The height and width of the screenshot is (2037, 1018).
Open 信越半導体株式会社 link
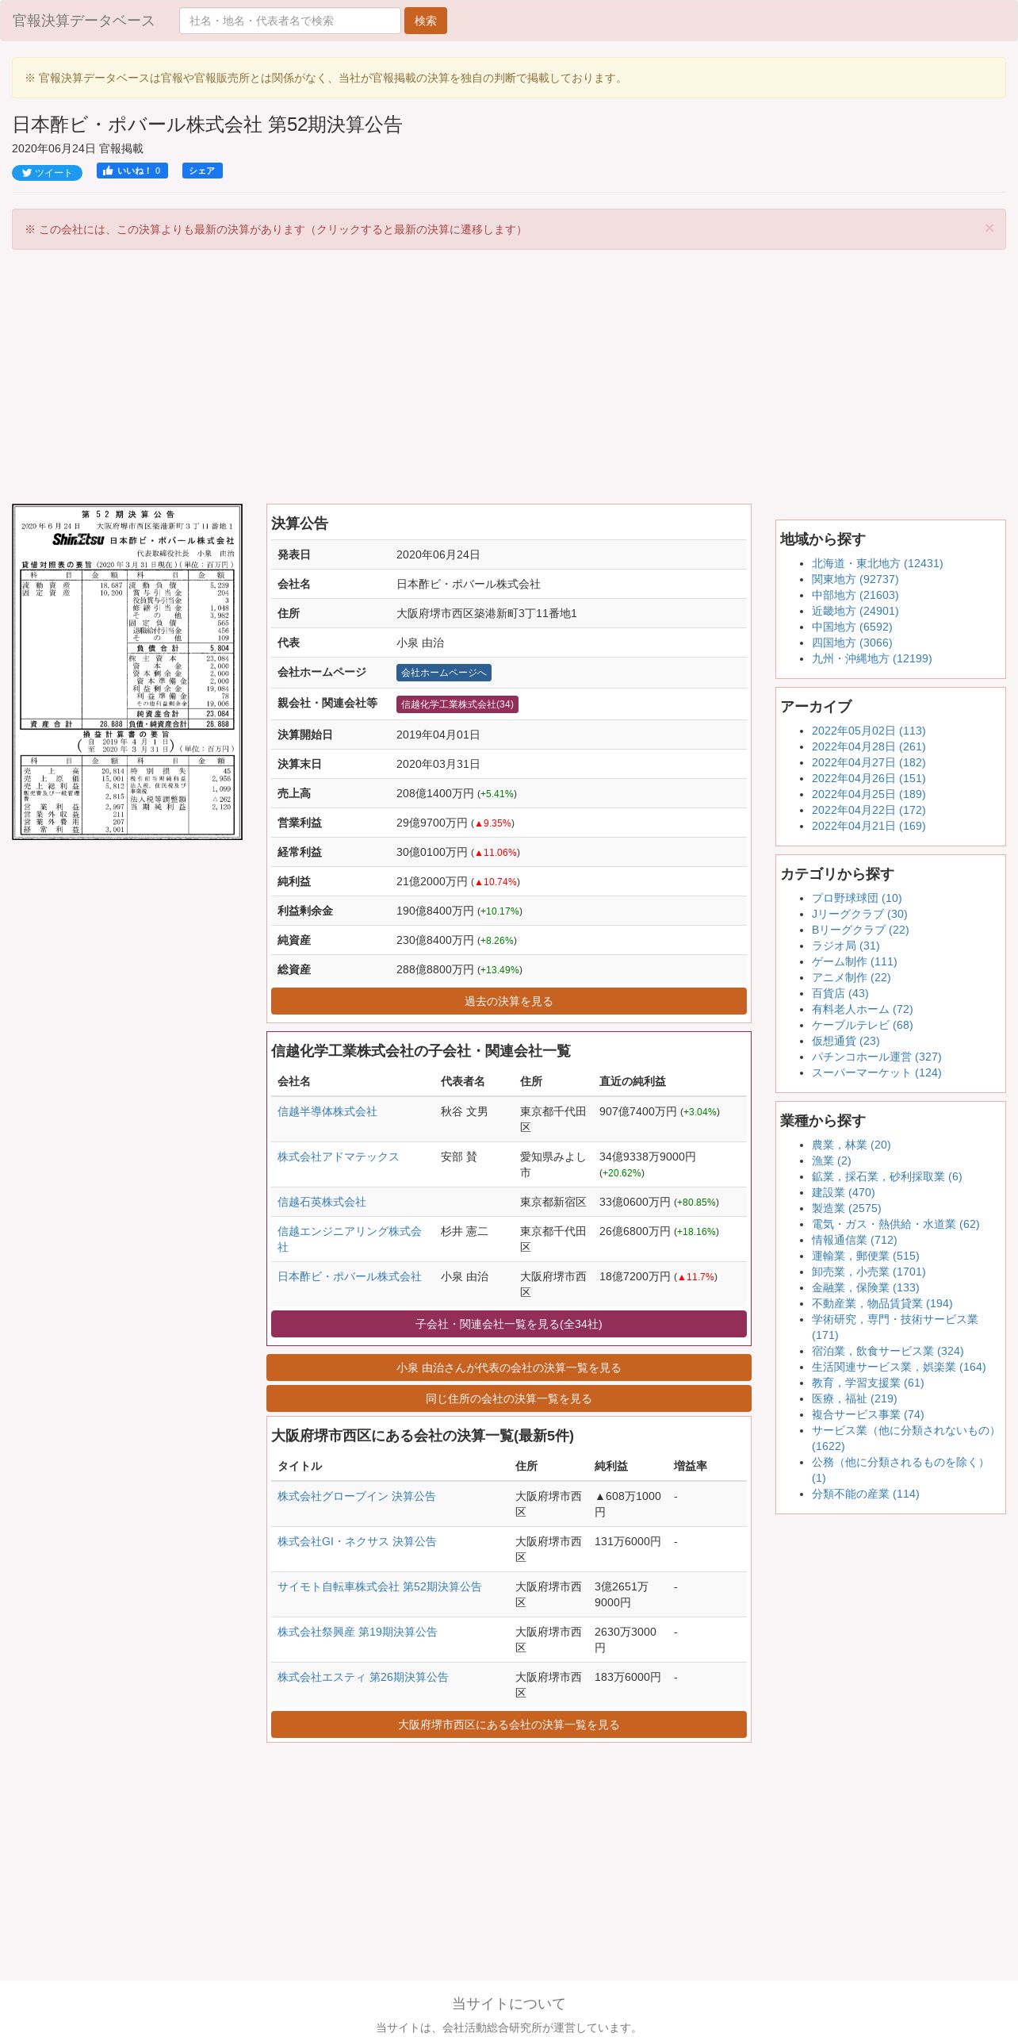click(327, 1111)
